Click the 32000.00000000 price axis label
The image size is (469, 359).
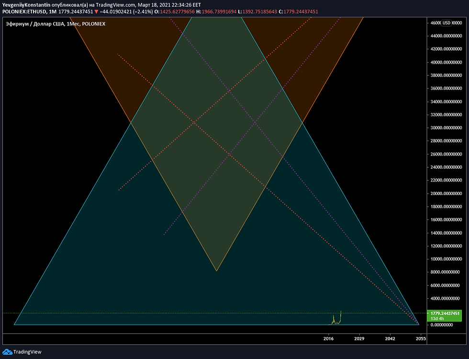446,115
